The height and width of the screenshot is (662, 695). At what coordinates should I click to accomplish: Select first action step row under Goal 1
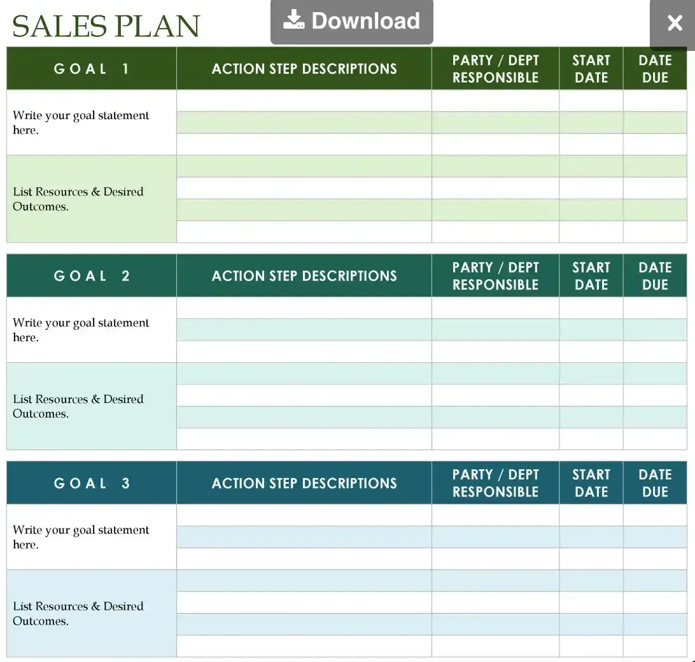pos(304,101)
